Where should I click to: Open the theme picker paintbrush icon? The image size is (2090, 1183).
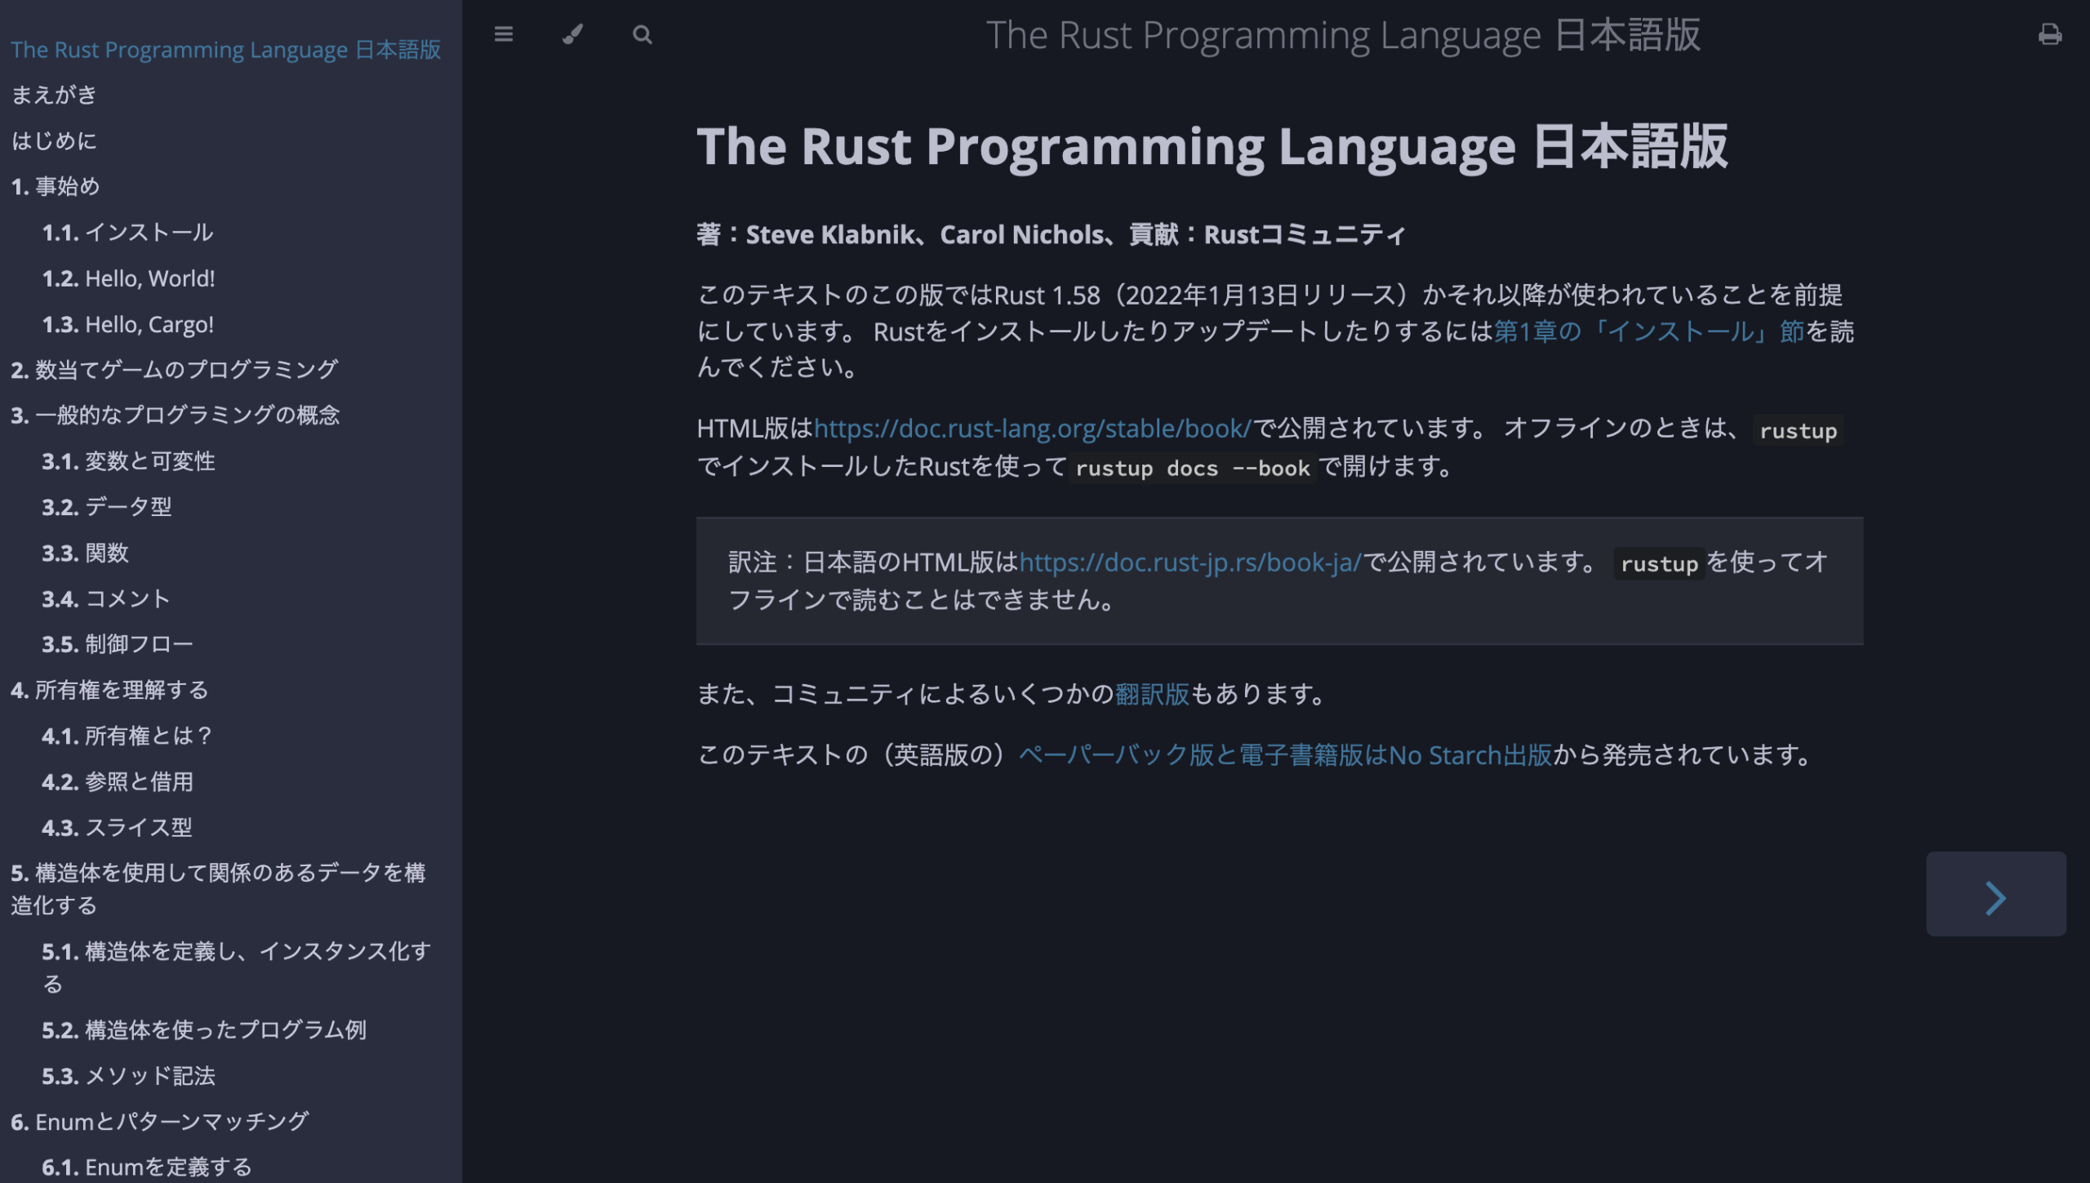573,34
